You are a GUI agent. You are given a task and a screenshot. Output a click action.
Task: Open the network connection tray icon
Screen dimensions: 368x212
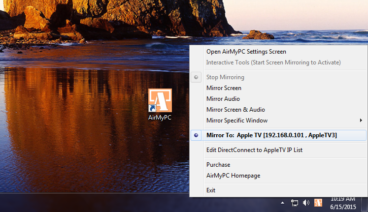tap(294, 203)
